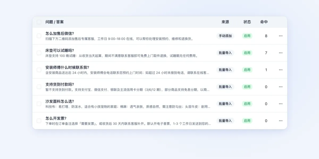Viewport: 319px width, 159px height.
Task: Click answer text starting 下单时在订单备注
Action: (128, 123)
